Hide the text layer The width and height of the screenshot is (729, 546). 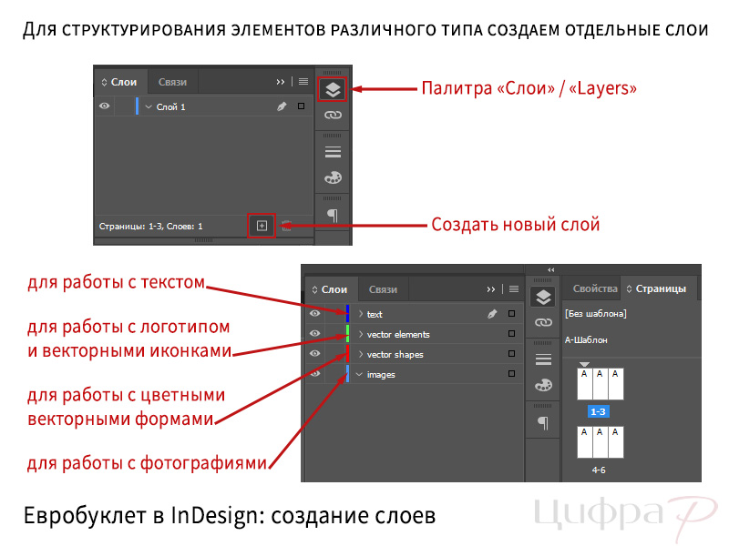314,313
